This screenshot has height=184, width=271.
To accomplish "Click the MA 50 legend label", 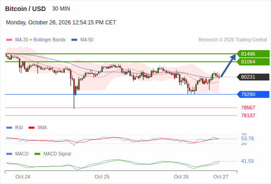I will pyautogui.click(x=87, y=40).
